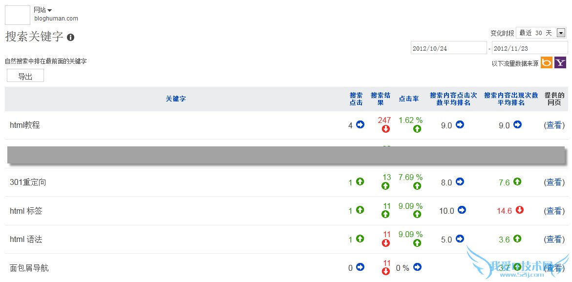The image size is (572, 282).
Task: Click red down arrow under 247
Action: [x=385, y=129]
